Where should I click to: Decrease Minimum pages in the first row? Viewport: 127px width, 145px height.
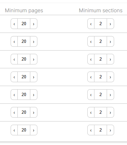pyautogui.click(x=14, y=24)
